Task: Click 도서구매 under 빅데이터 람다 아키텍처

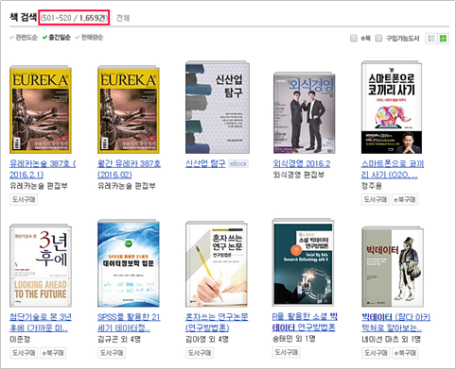Action: [x=376, y=353]
